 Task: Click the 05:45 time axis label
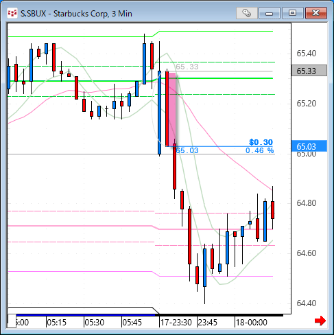pos(132,323)
